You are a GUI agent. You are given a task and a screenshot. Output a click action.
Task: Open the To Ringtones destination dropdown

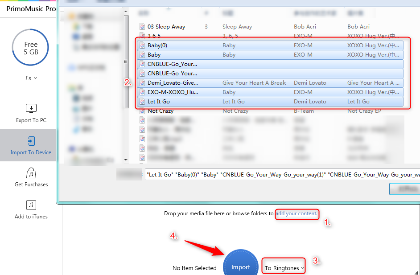click(x=284, y=268)
